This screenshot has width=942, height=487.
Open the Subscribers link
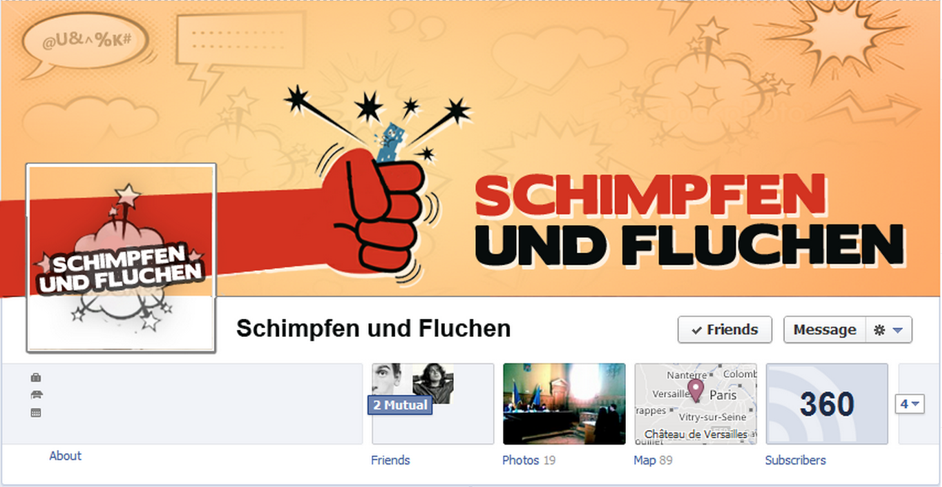[x=795, y=460]
